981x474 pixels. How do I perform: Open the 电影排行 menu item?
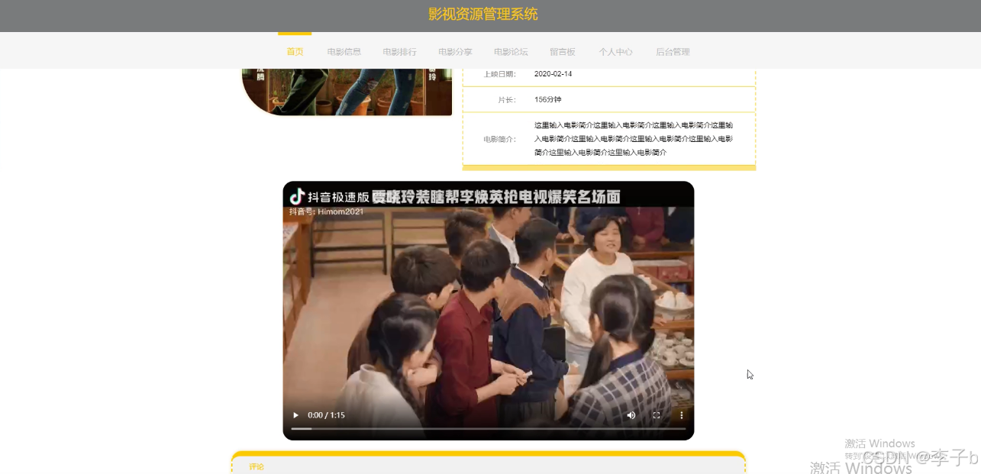[400, 52]
